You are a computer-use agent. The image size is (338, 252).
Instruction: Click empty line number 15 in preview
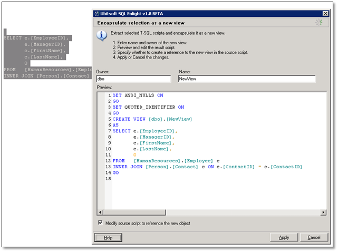pyautogui.click(x=108, y=179)
